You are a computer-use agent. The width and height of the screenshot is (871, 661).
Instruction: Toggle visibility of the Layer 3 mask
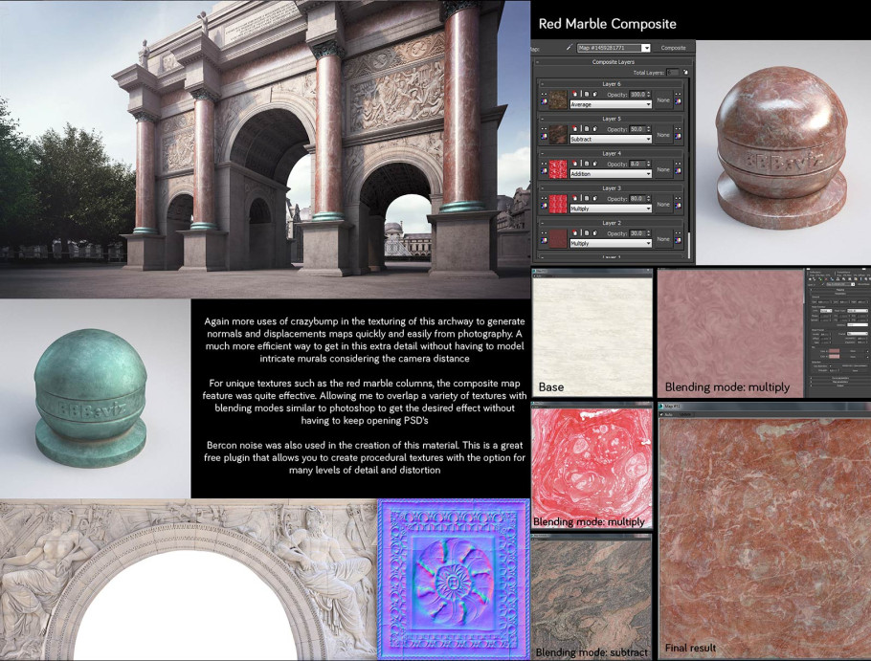pyautogui.click(x=679, y=198)
